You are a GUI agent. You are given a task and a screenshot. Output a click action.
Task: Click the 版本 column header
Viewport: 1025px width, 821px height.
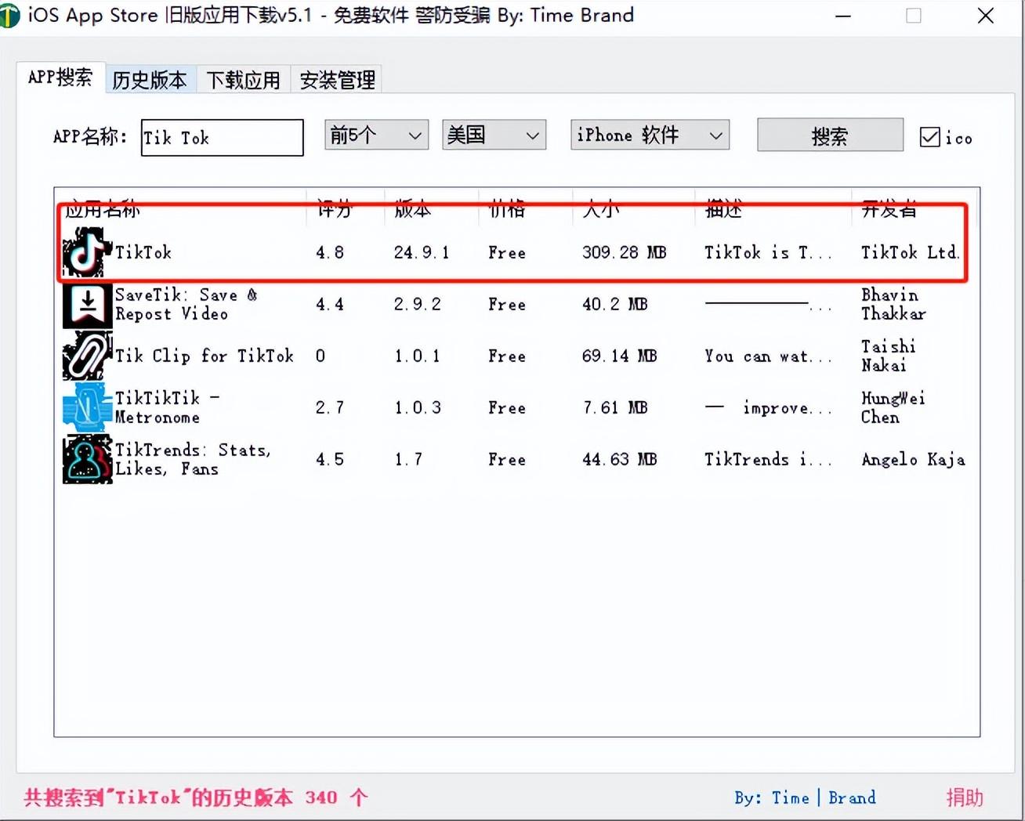point(413,209)
